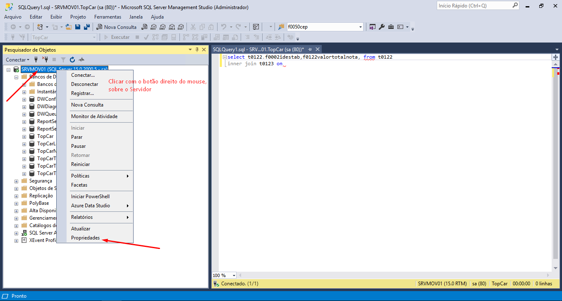
Task: Close the Pesquisador de Objetos panel
Action: click(203, 50)
